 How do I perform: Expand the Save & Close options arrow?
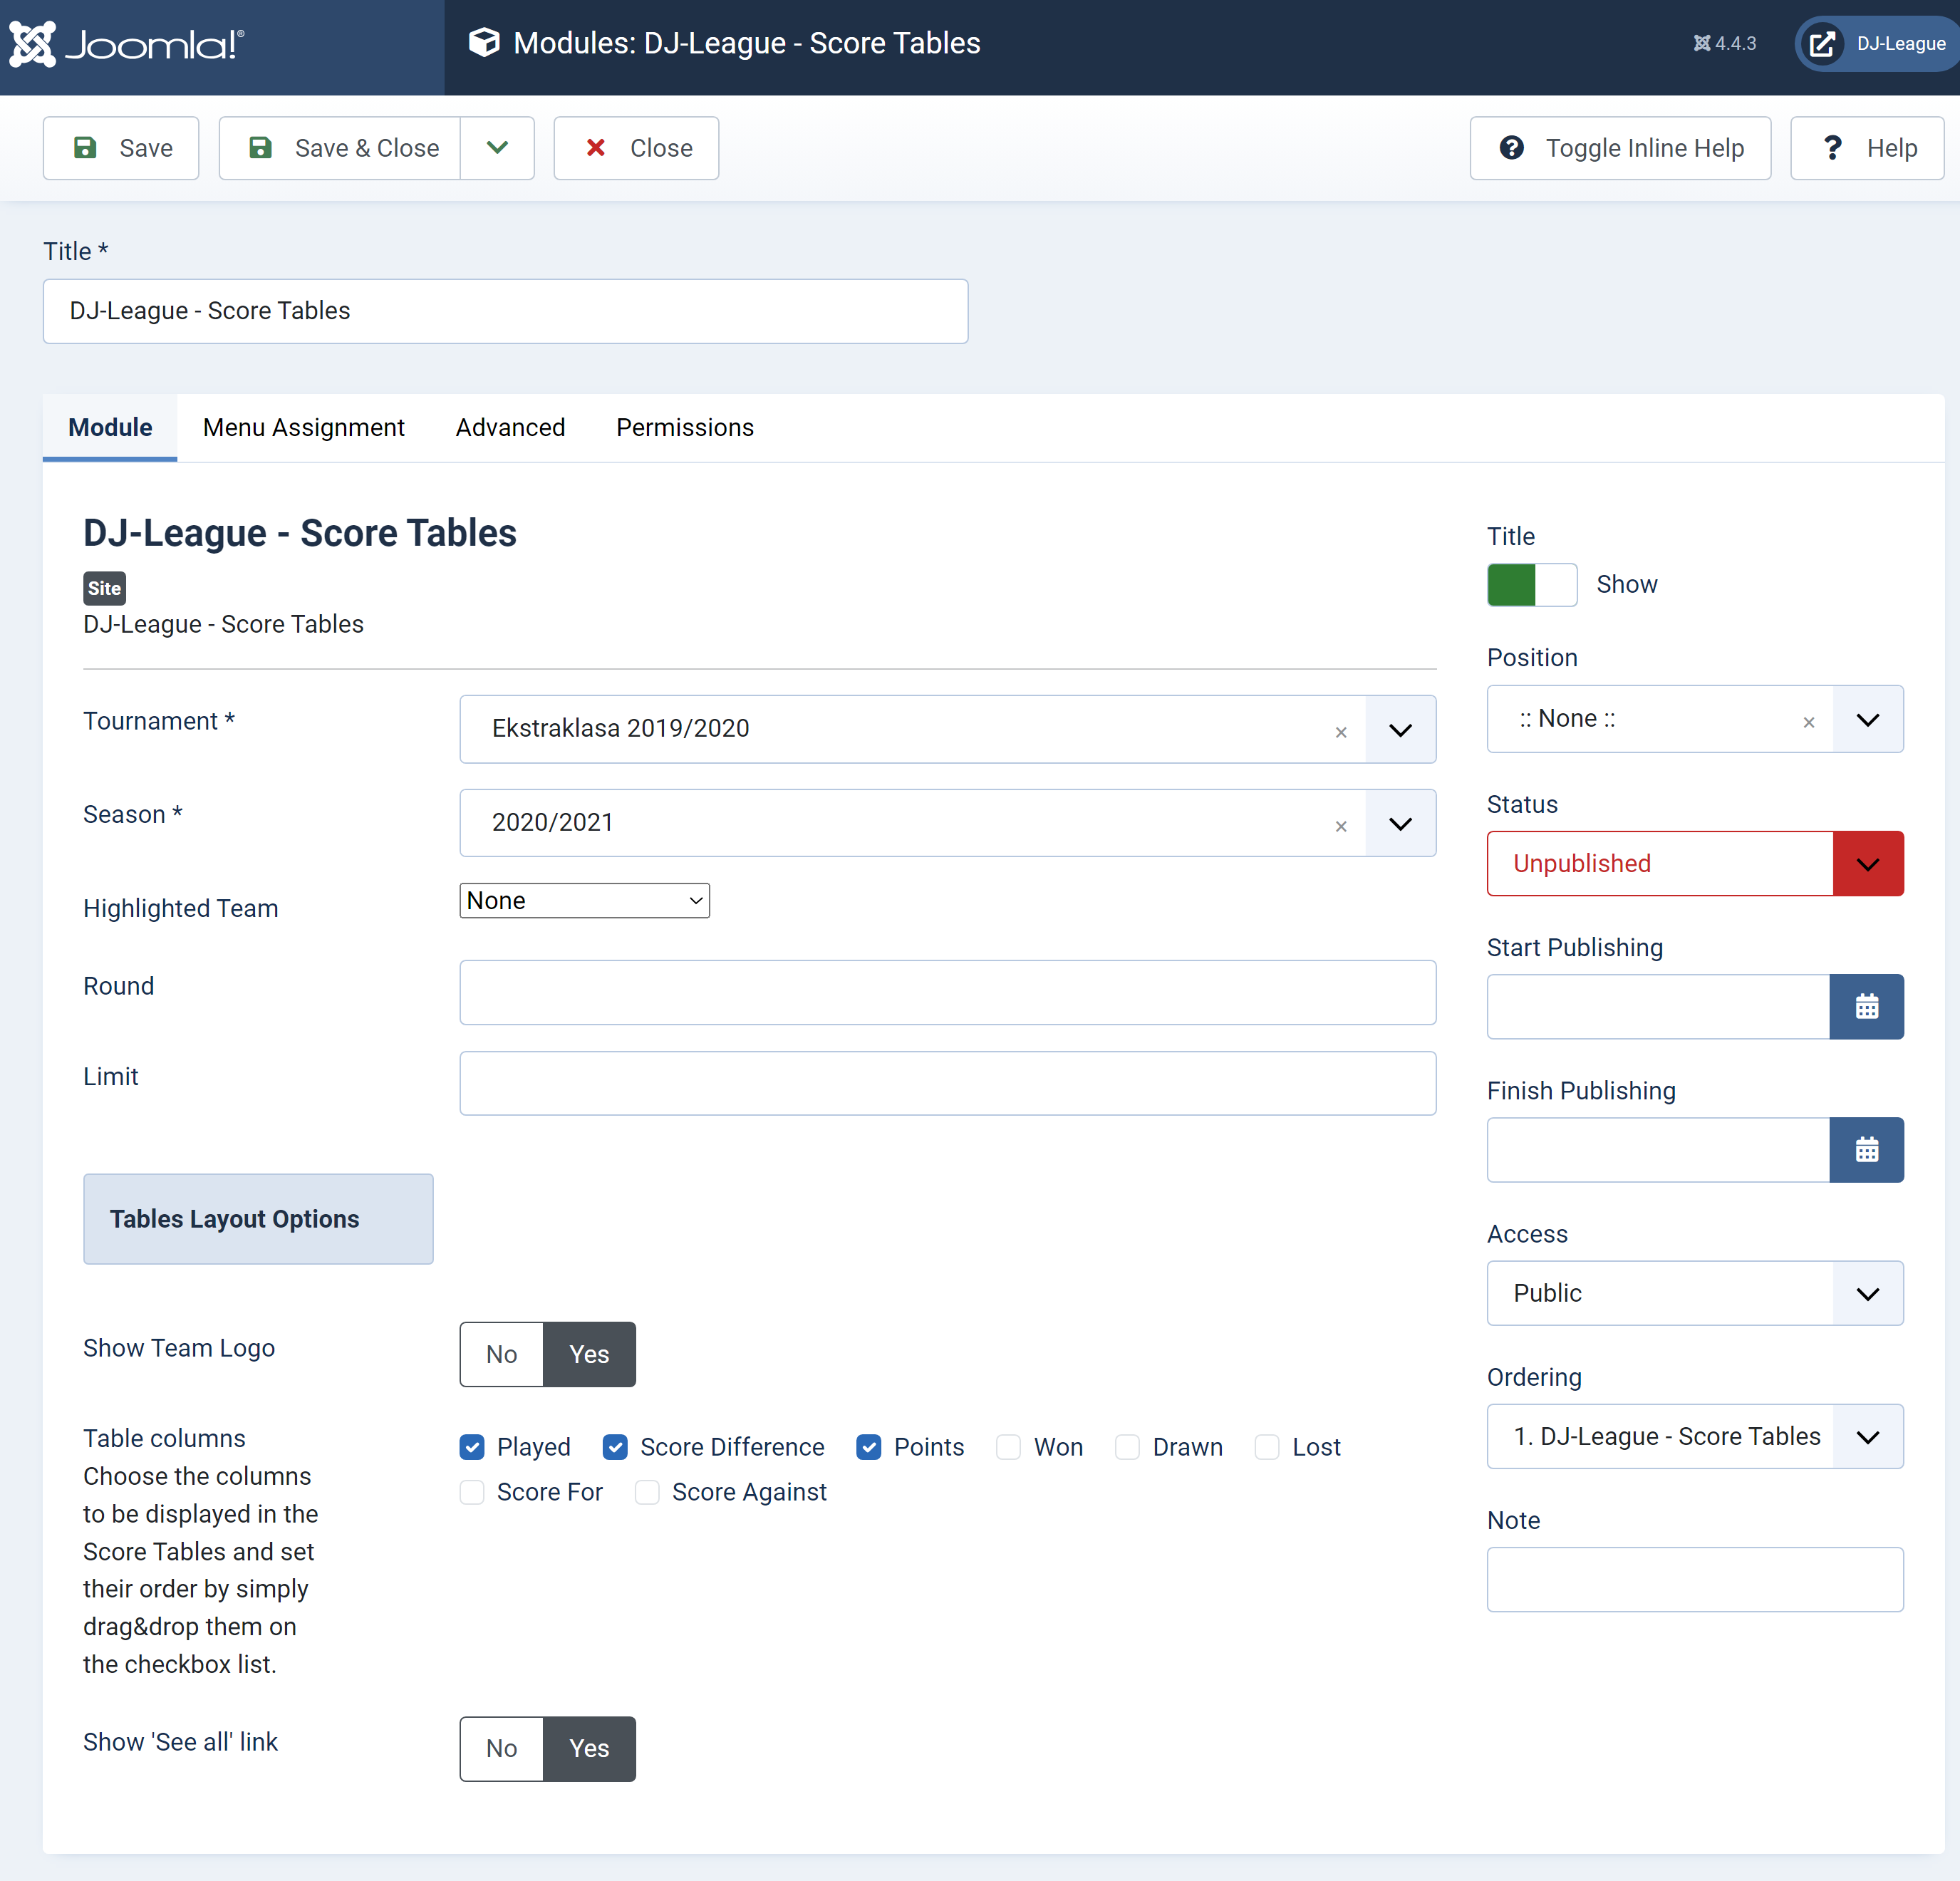pos(497,148)
